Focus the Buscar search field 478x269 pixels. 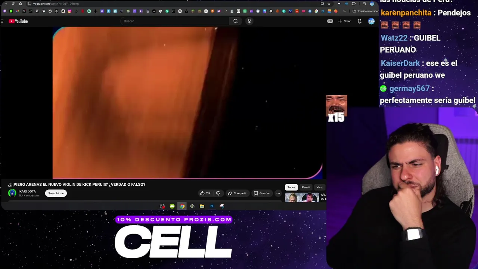pos(176,21)
